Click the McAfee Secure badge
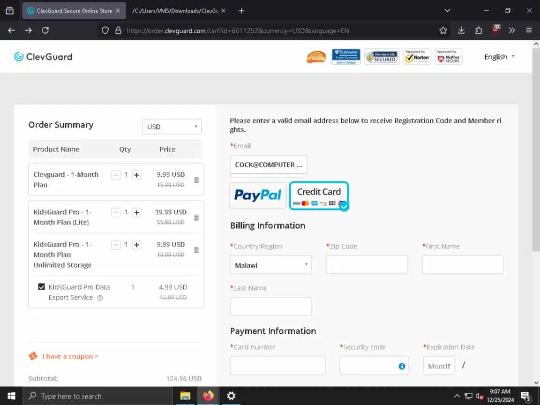Screen dimensions: 540x405 pyautogui.click(x=449, y=57)
